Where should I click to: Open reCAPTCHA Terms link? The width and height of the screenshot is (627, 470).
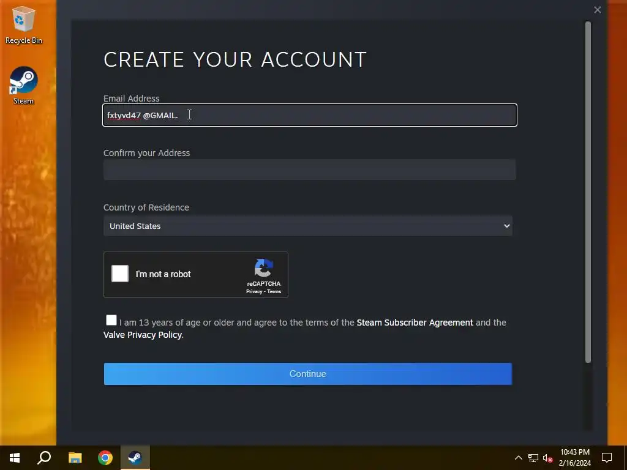point(274,292)
